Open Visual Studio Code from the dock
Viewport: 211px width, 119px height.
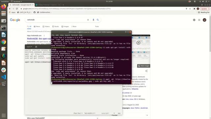click(4, 77)
